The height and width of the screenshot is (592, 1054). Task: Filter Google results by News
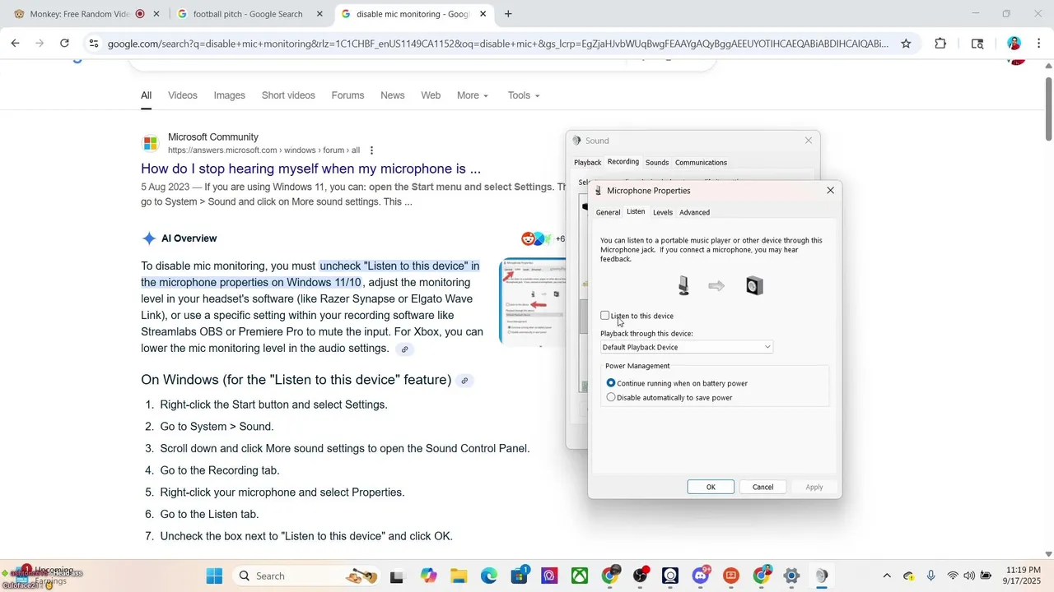[393, 95]
